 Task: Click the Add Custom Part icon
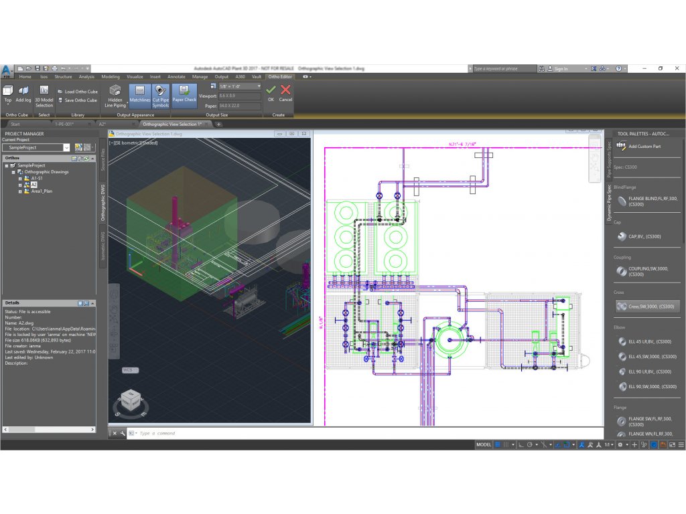point(621,146)
